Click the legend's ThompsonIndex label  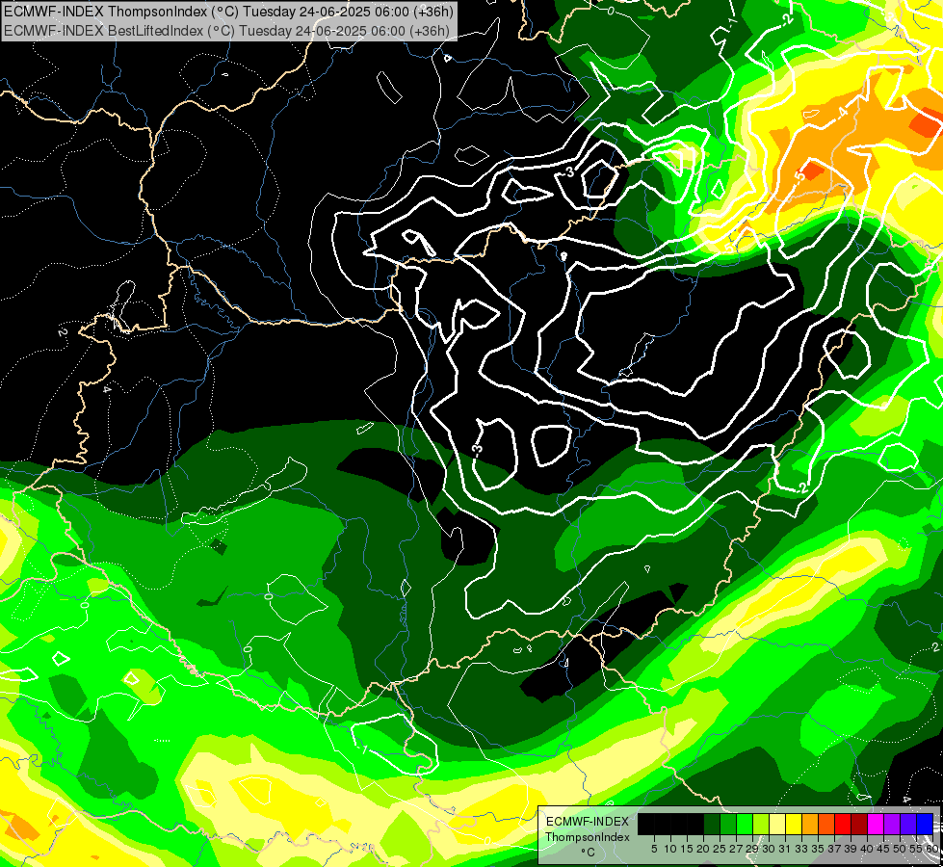[x=588, y=837]
